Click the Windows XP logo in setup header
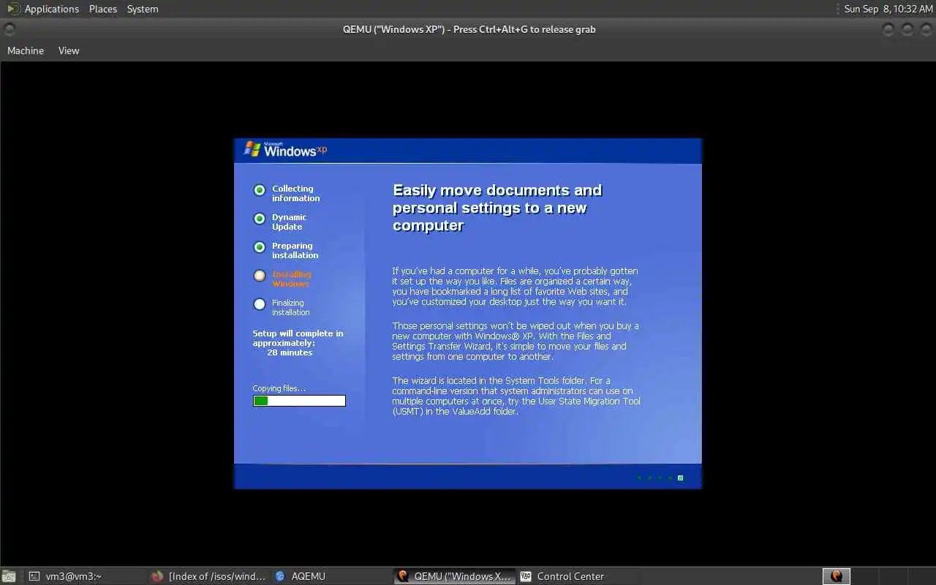The image size is (936, 585). pyautogui.click(x=285, y=149)
